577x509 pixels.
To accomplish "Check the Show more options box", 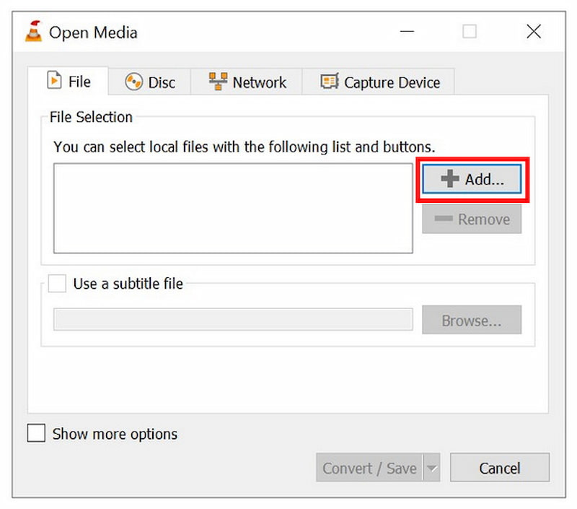I will 35,433.
